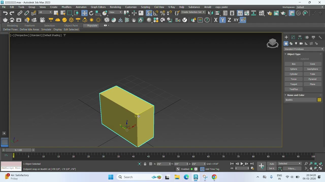The width and height of the screenshot is (325, 182).
Task: Click the Redo arrow icon
Action: click(12, 13)
